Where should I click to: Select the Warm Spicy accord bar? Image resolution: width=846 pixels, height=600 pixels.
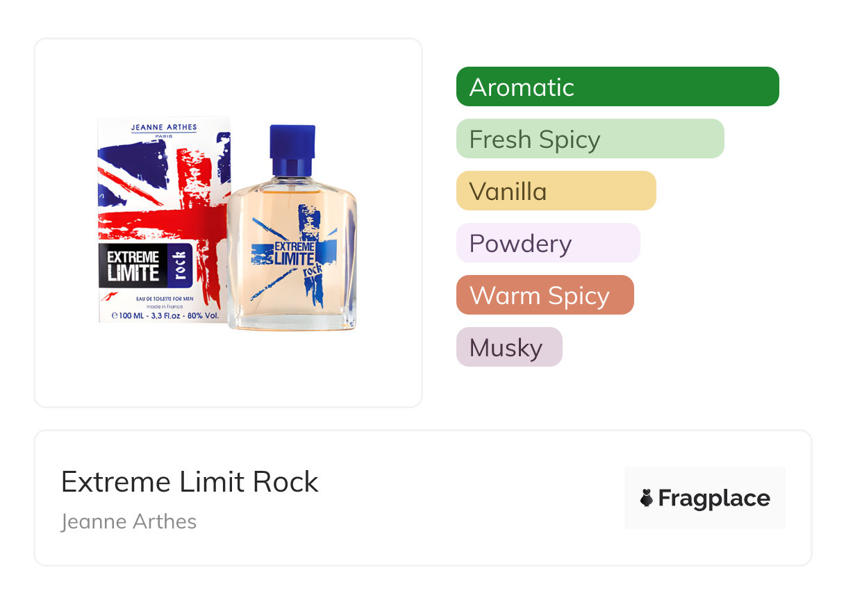[x=545, y=295]
